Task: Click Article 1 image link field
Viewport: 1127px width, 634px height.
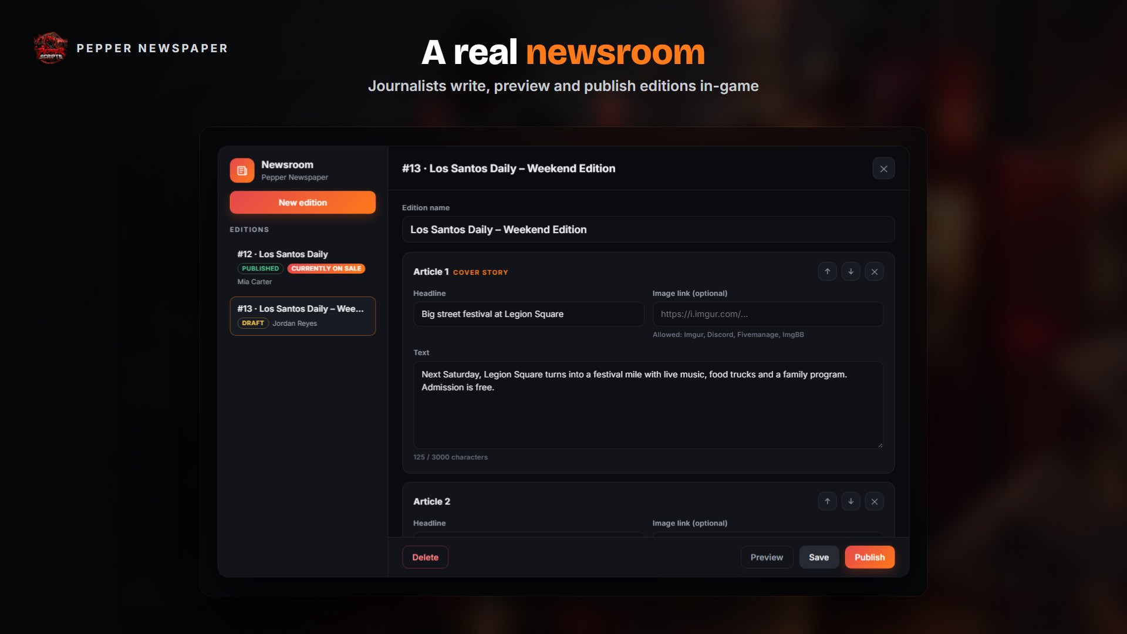Action: tap(768, 314)
